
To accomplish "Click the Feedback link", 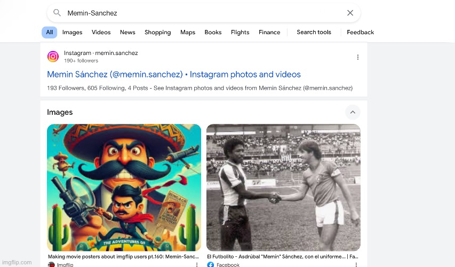I will tap(360, 32).
